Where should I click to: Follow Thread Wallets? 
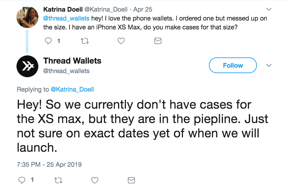(x=233, y=65)
